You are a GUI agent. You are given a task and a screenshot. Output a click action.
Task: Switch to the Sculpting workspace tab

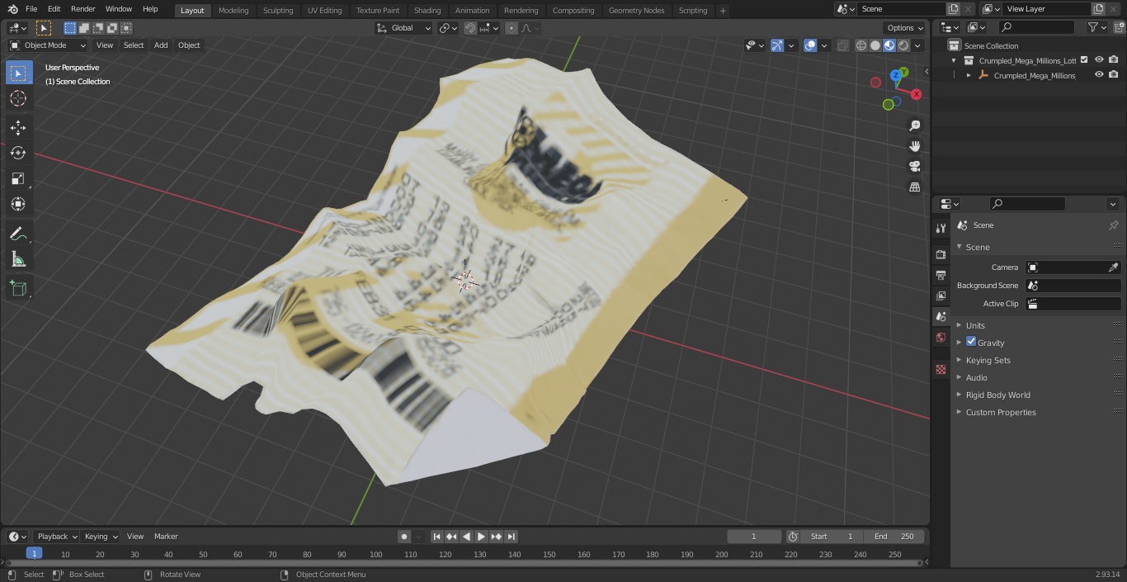278,11
